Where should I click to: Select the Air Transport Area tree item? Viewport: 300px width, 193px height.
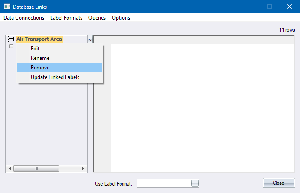coord(39,39)
